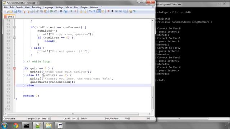Open the Run menu

click(x=76, y=7)
